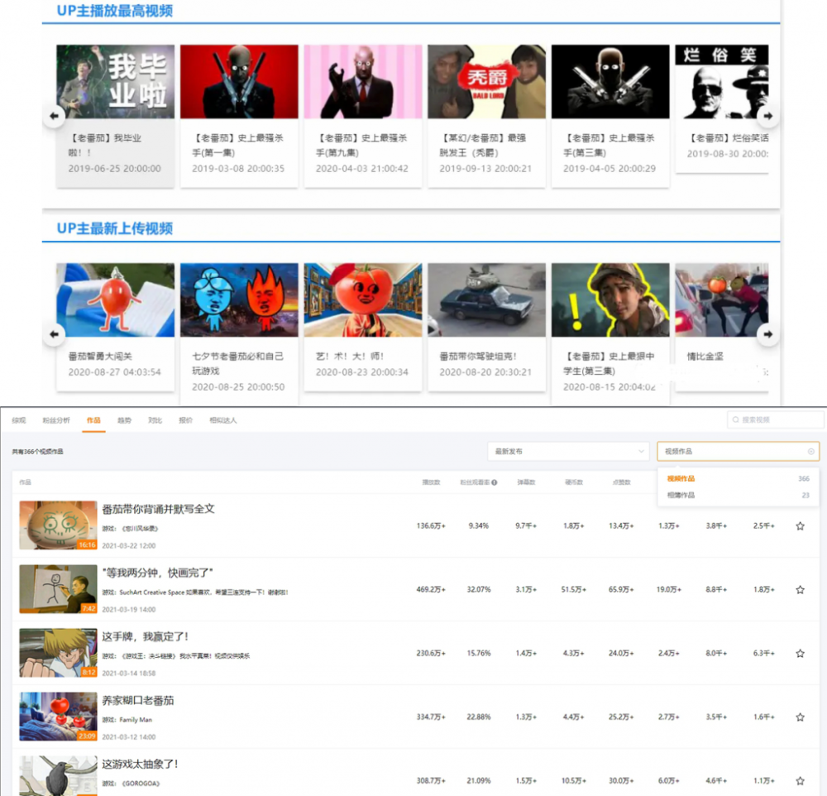Click 16:16 thumbnail in works list
Screen dimensions: 827x796
tap(58, 525)
